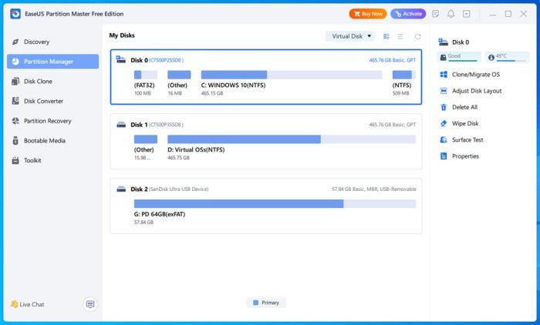The height and width of the screenshot is (325, 540).
Task: Click the Buy Now button
Action: [368, 14]
